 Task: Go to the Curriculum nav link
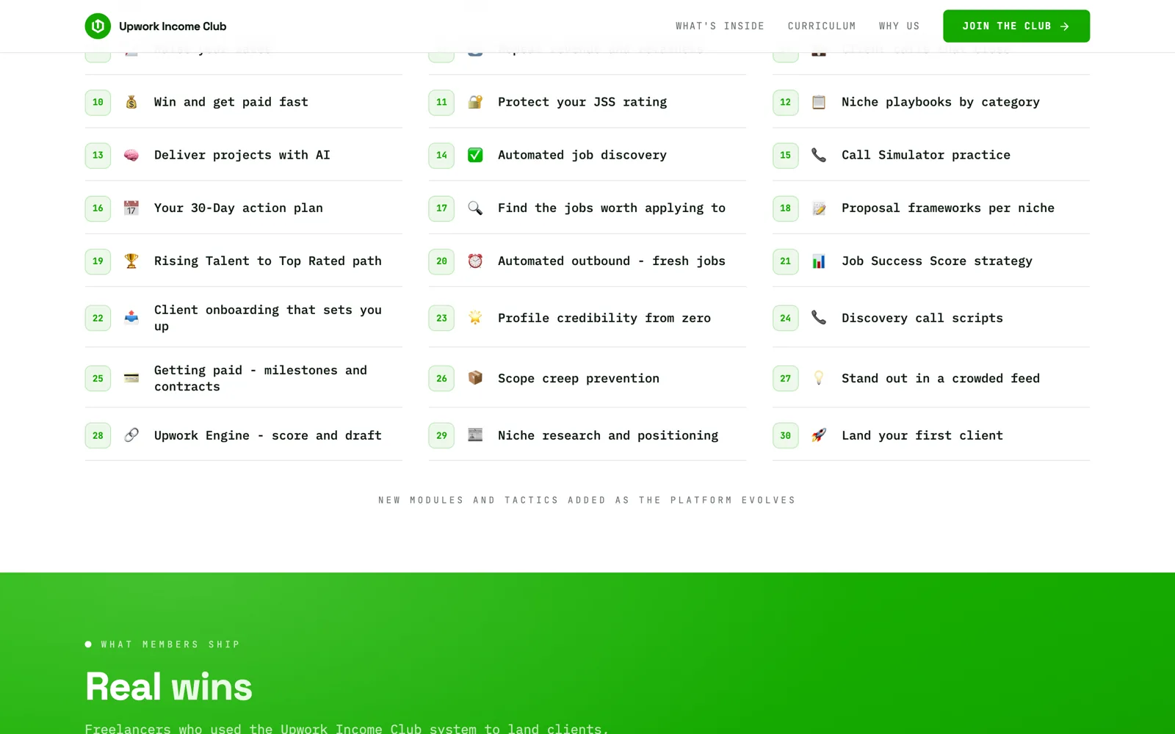pos(822,26)
